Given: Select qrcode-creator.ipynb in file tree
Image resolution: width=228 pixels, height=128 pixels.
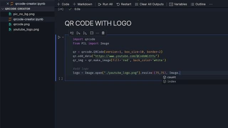Looking at the screenshot, I should tap(28, 19).
